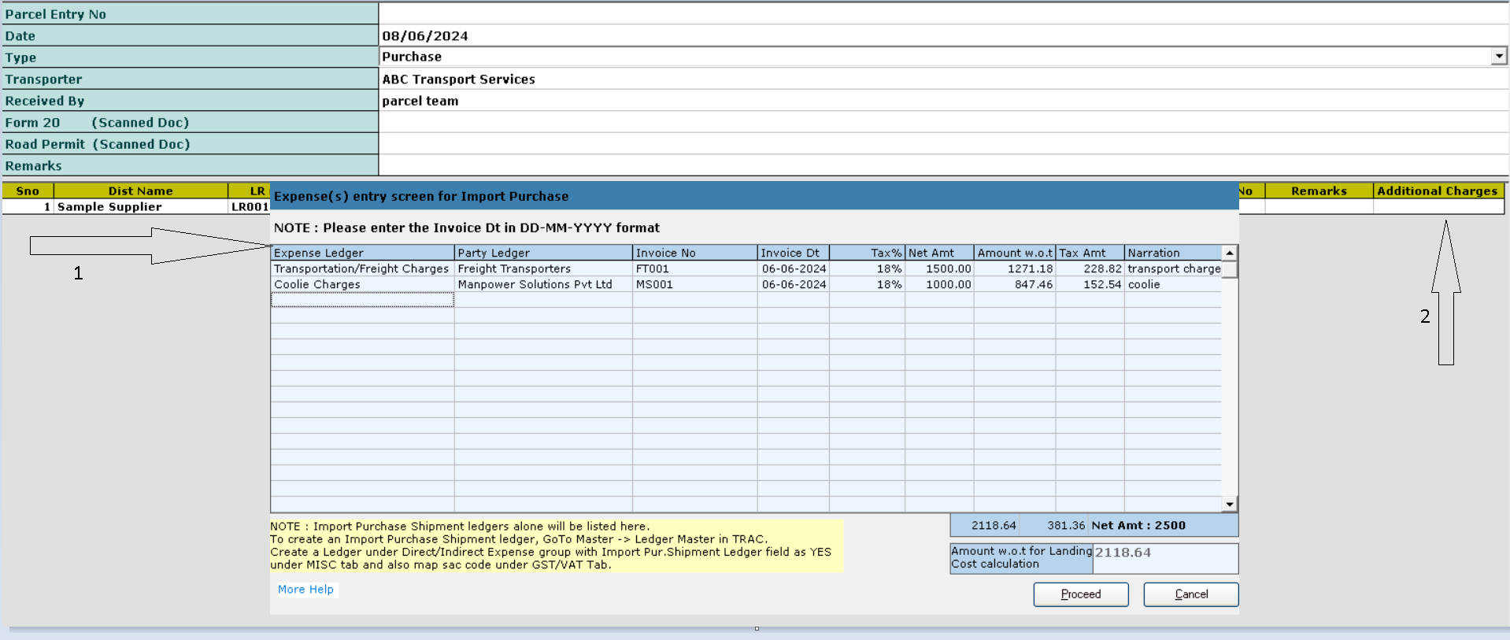Click the Date field showing 08/06/2024
This screenshot has height=640, width=1510.
[x=943, y=35]
